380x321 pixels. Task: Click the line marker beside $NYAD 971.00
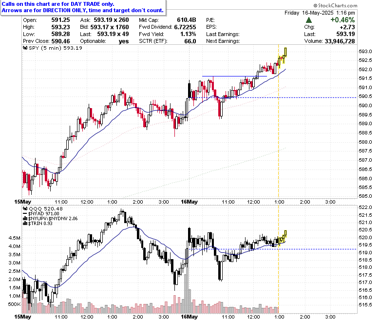[x=25, y=214]
